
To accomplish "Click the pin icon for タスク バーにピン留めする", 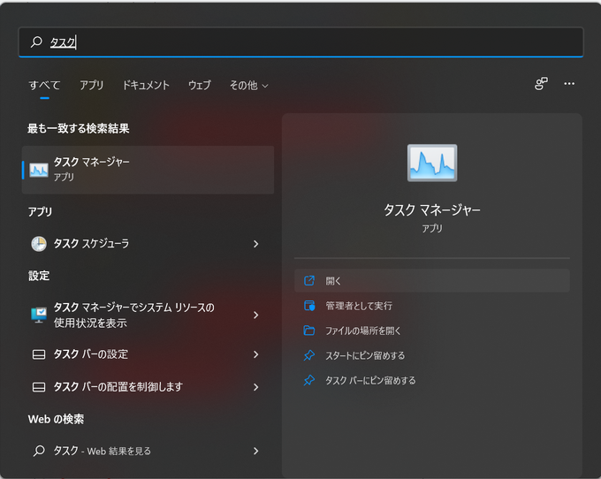I will point(309,380).
